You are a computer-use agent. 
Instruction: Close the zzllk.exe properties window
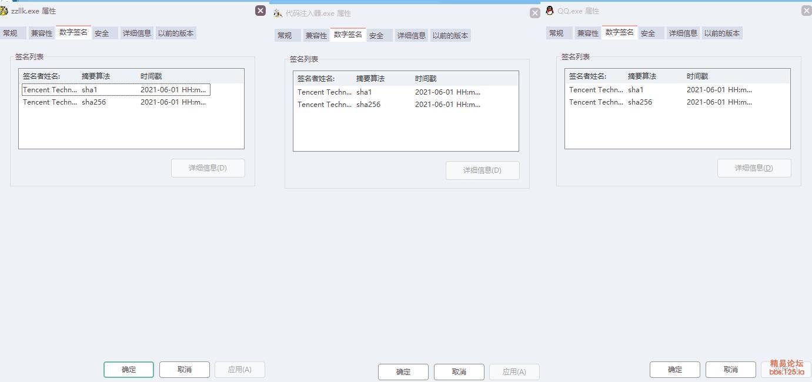260,11
